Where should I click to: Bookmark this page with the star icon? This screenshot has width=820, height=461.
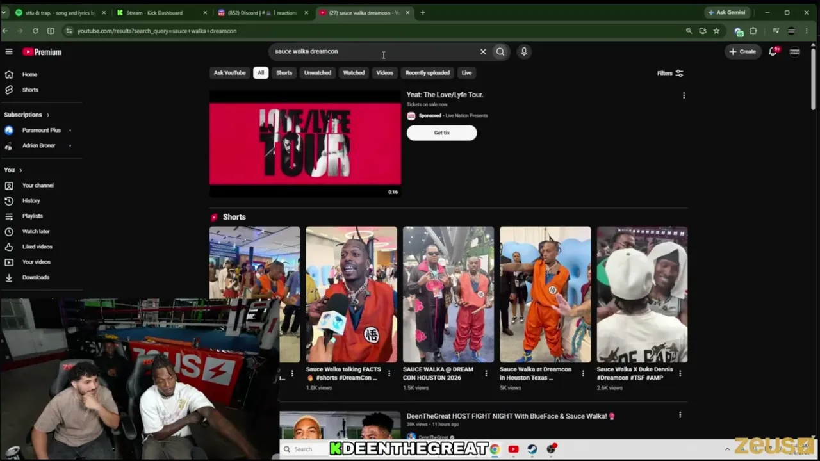pos(716,31)
